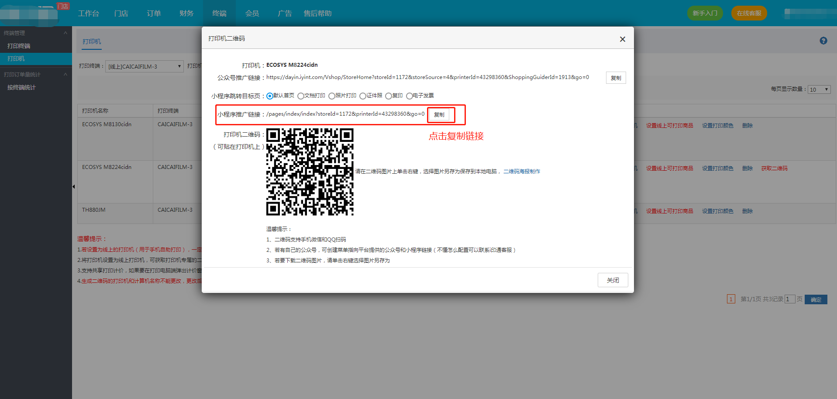837x399 pixels.
Task: Click the sidebar collapse arrow handle
Action: 73,186
